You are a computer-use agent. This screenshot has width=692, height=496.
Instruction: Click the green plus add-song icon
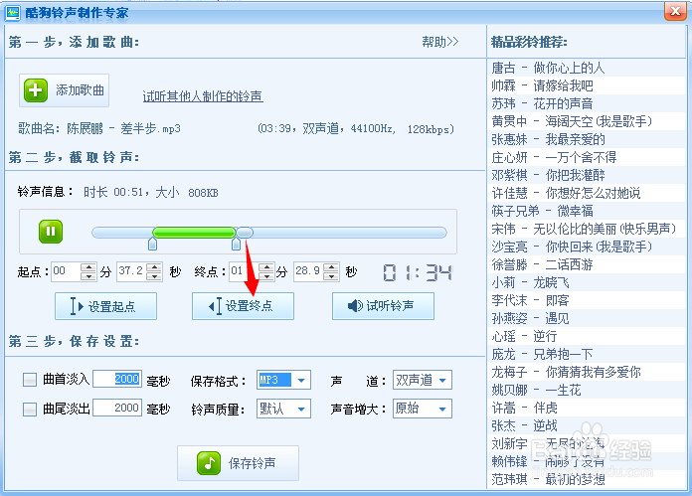point(36,90)
